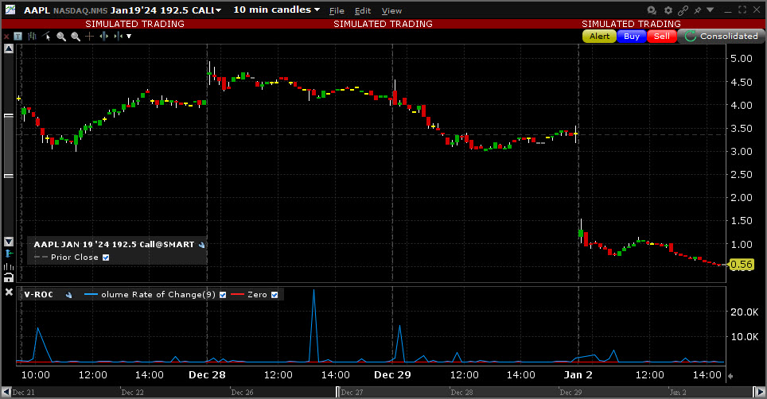Click the chain link grouping icon
767x399 pixels.
click(683, 10)
